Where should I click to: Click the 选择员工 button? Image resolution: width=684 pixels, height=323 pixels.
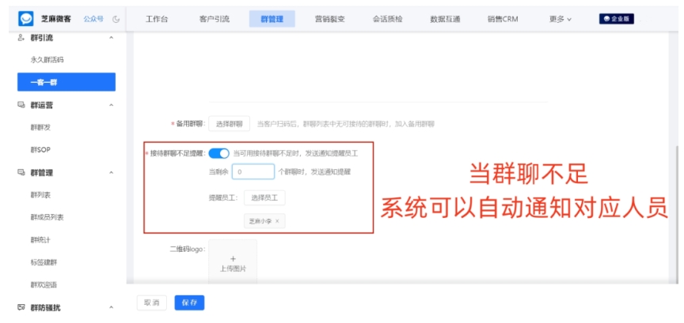click(x=264, y=197)
